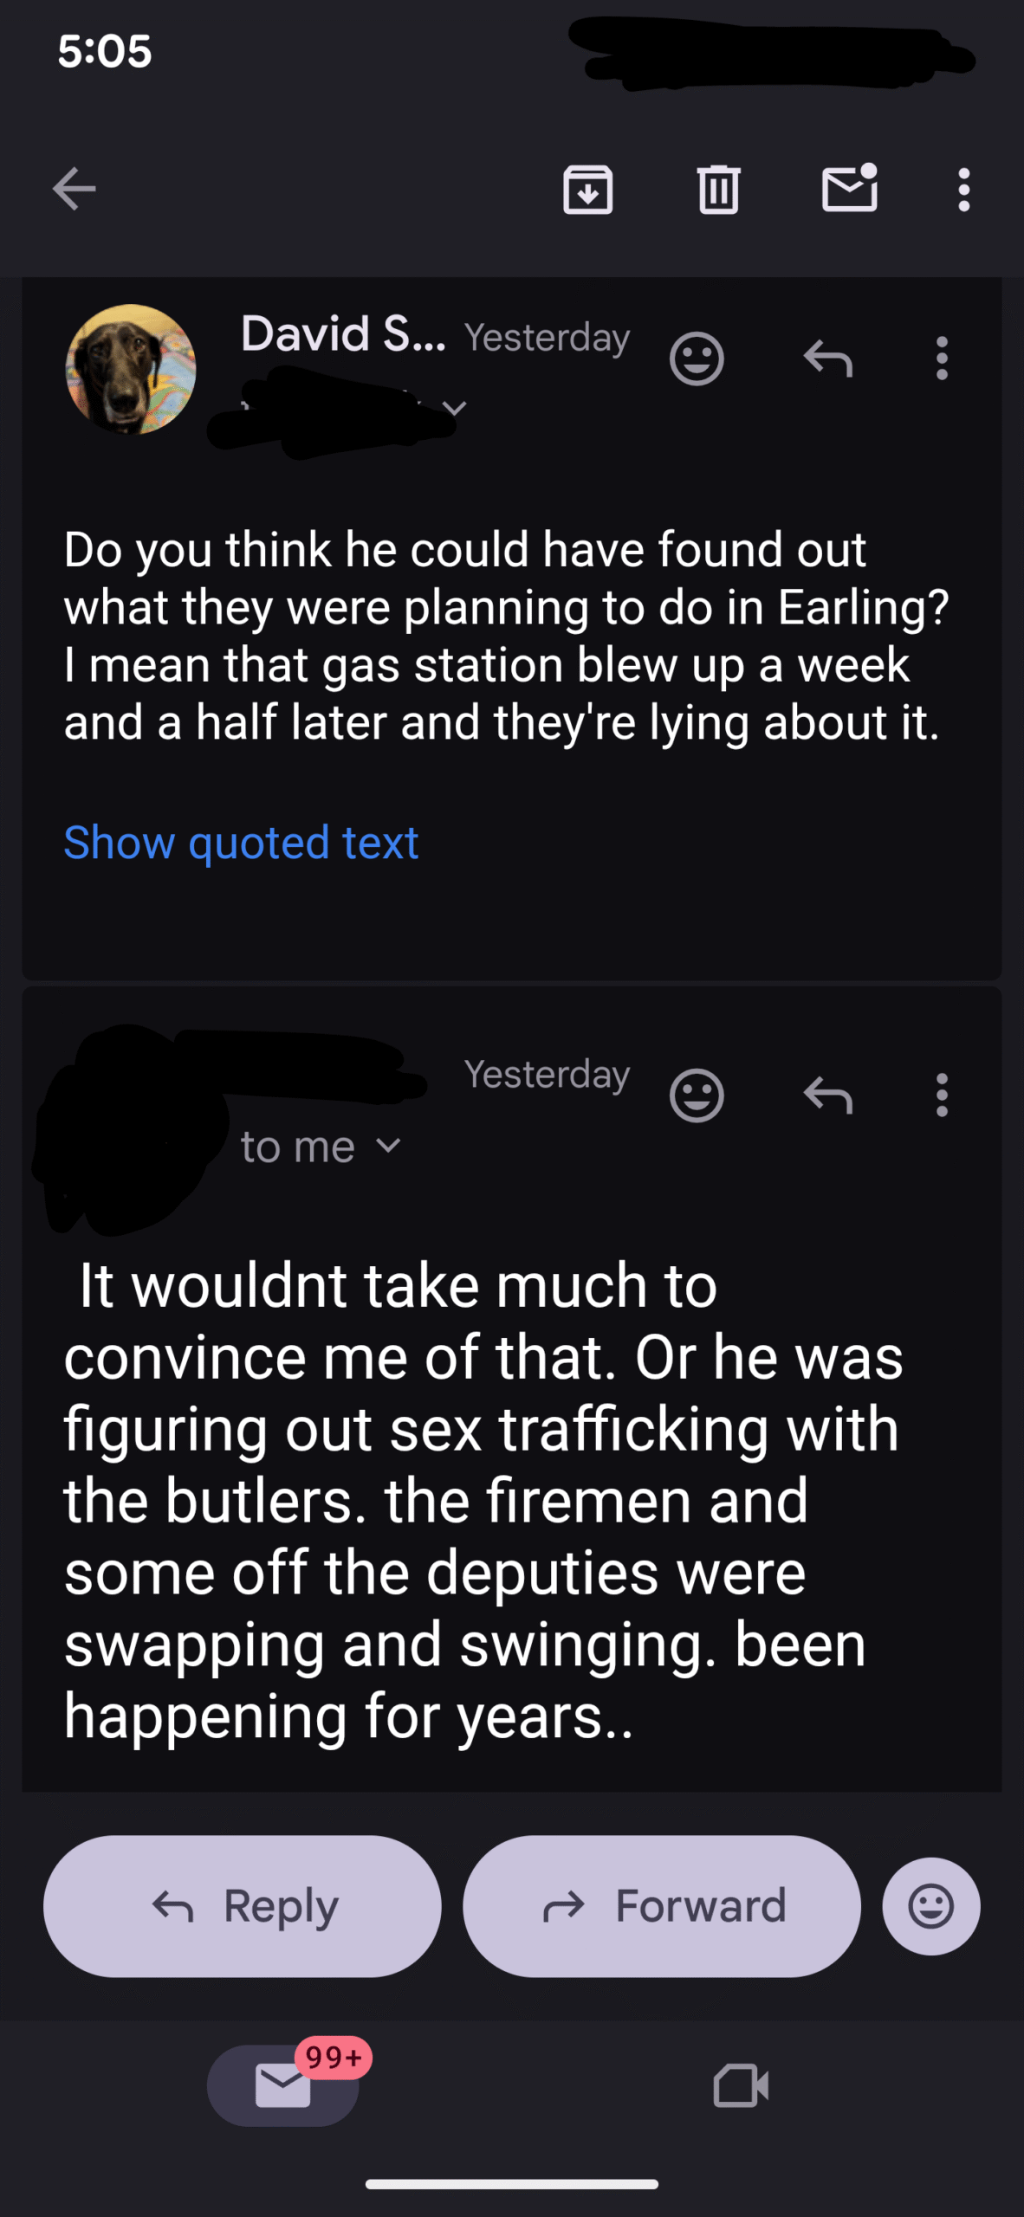Open more options for second message
This screenshot has height=2217, width=1024.
(x=942, y=1096)
